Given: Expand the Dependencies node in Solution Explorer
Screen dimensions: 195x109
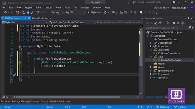Looking at the screenshot, I should [x=151, y=43].
